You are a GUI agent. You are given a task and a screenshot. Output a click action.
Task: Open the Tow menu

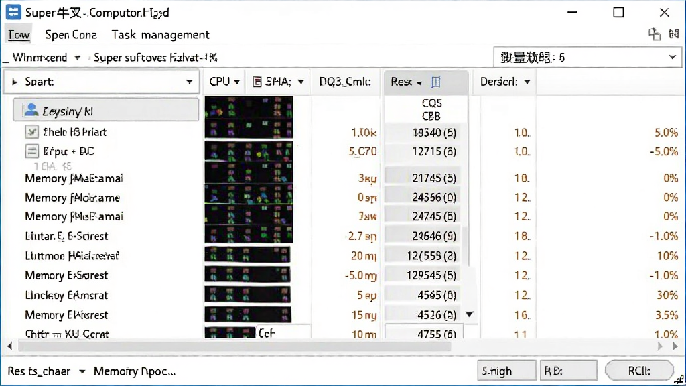[19, 35]
